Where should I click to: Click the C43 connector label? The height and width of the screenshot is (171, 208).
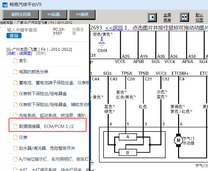point(114,79)
